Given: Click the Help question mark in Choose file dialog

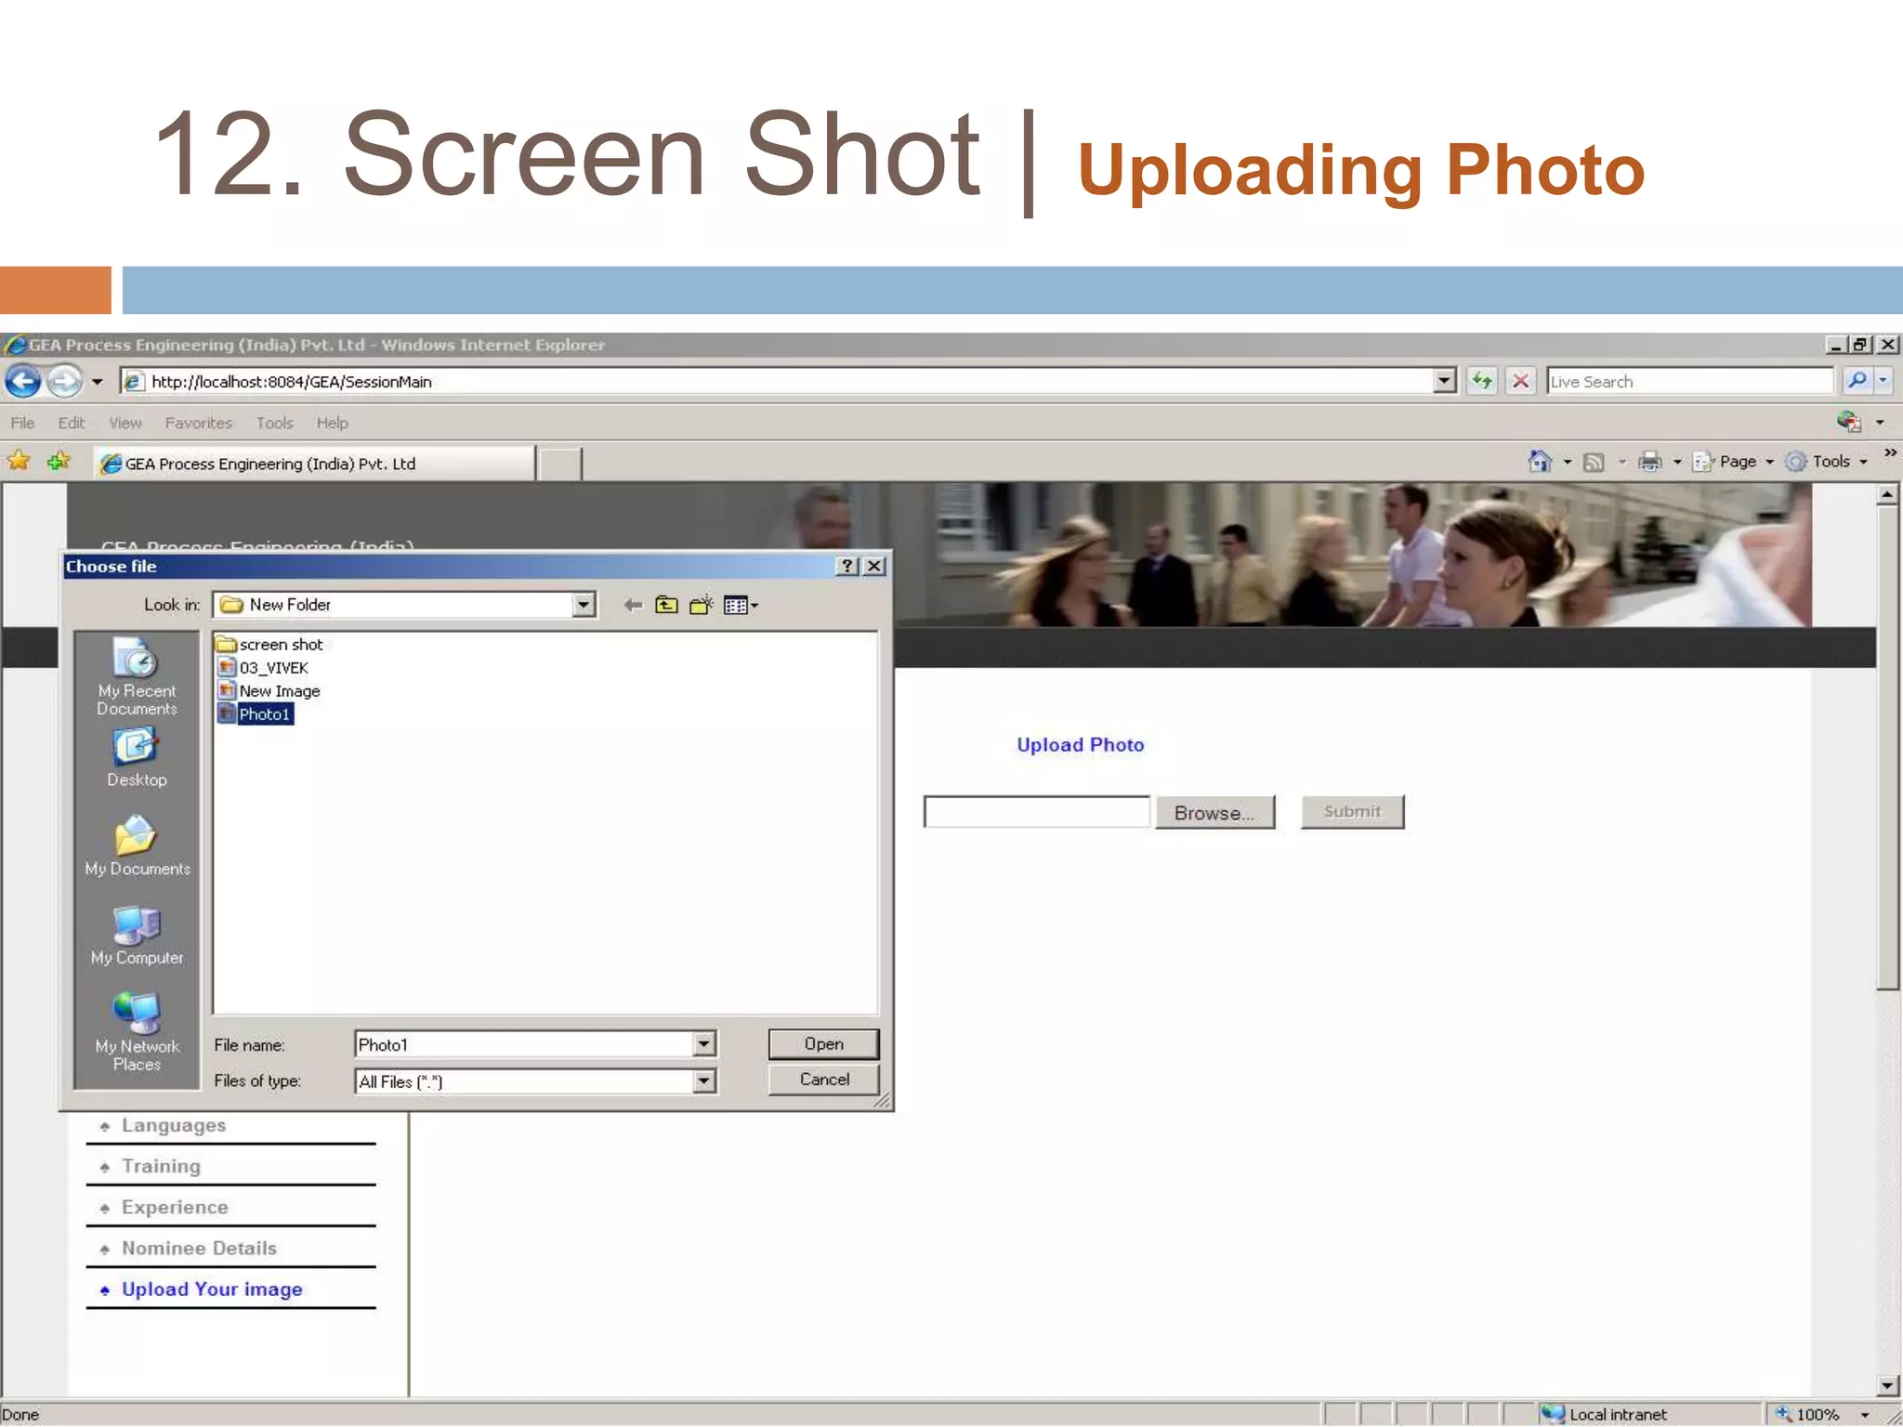Looking at the screenshot, I should pyautogui.click(x=847, y=566).
